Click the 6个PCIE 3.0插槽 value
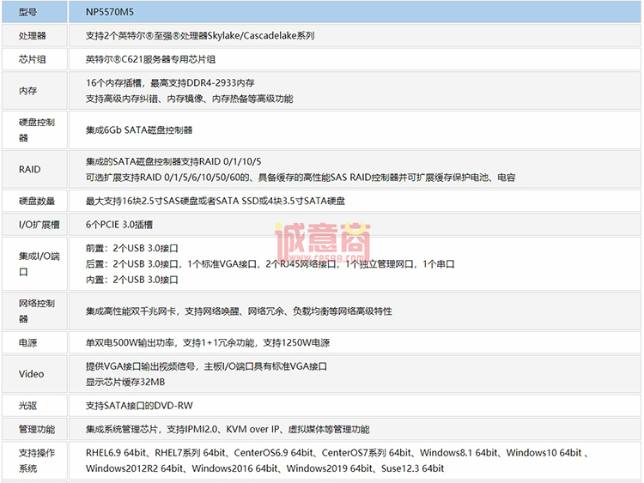 coord(119,225)
